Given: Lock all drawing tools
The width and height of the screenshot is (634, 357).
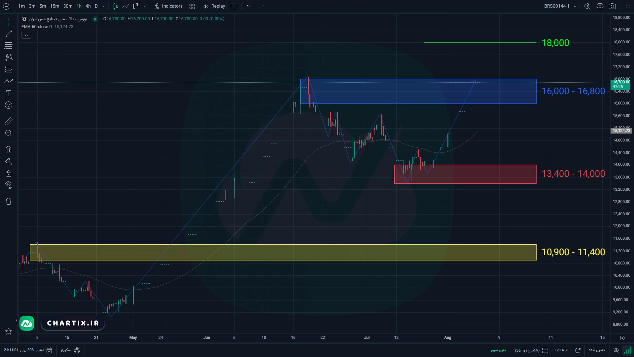Looking at the screenshot, I should (x=9, y=173).
